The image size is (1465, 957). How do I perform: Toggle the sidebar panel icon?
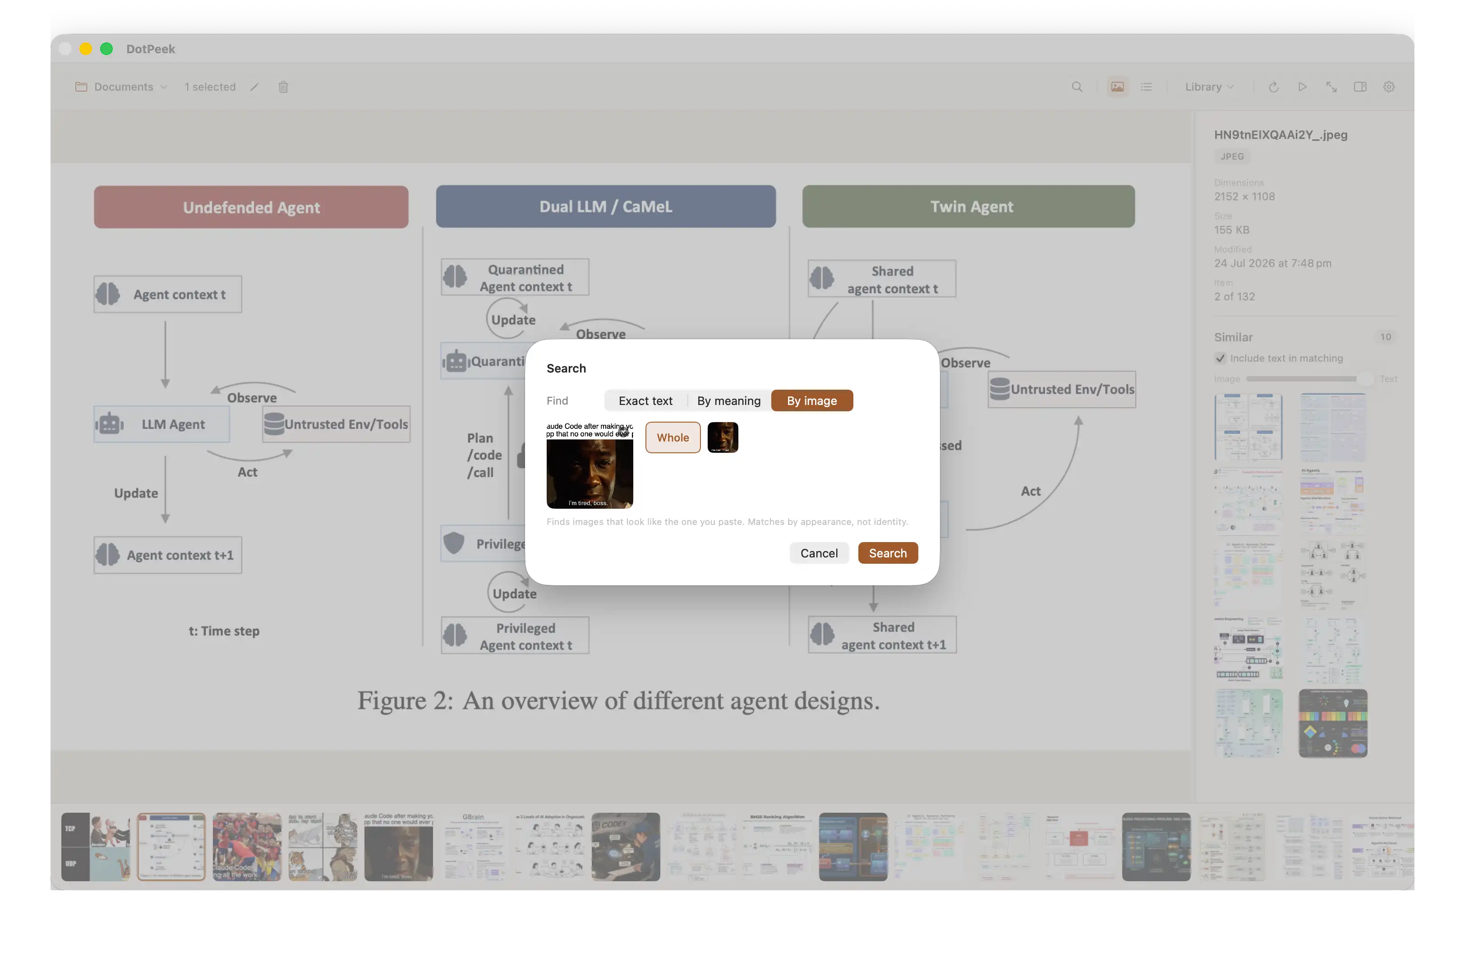click(x=1360, y=87)
